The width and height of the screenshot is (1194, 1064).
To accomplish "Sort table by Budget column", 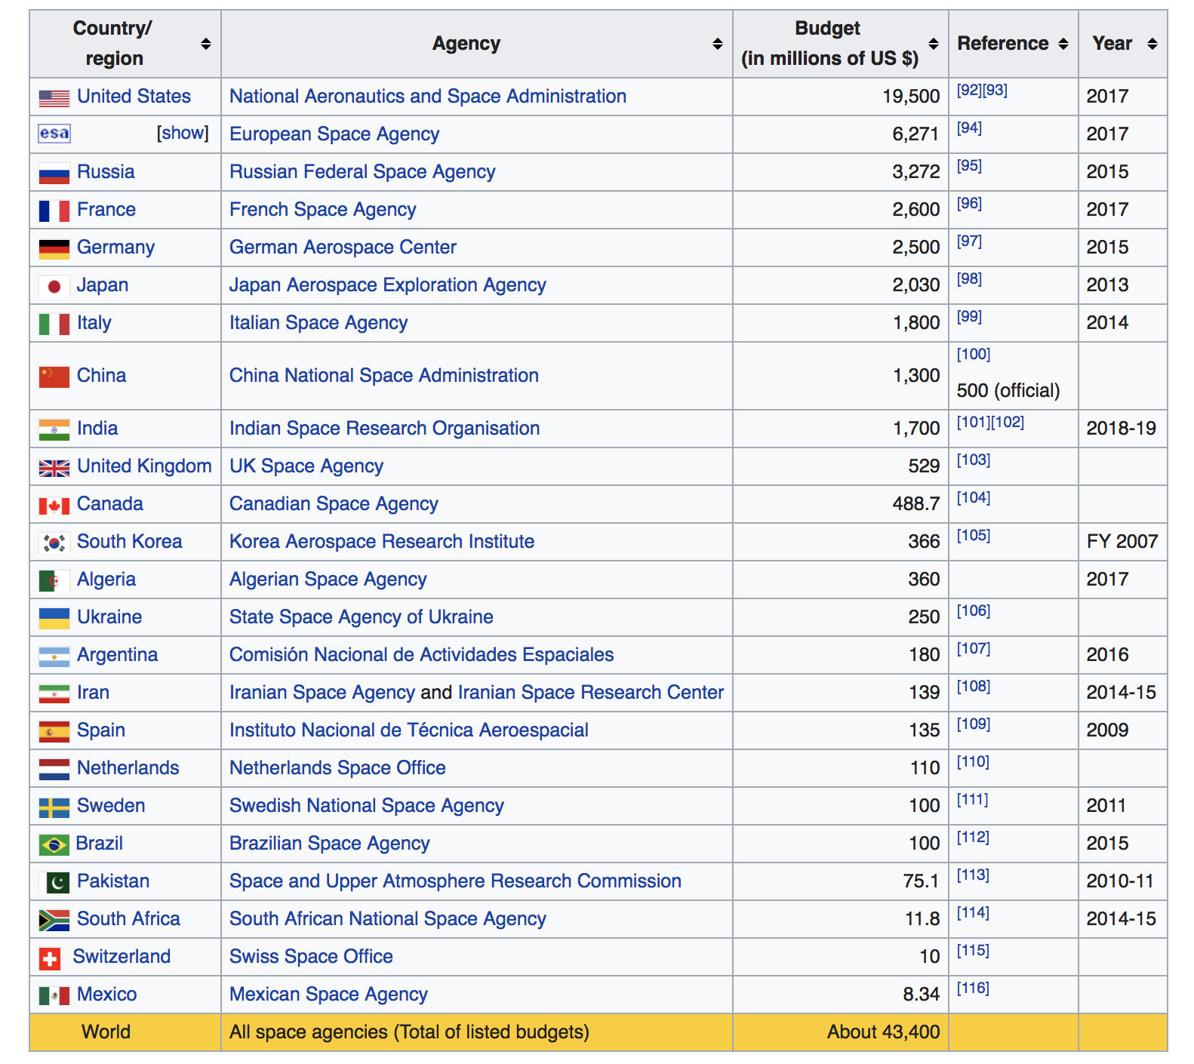I will coord(933,44).
